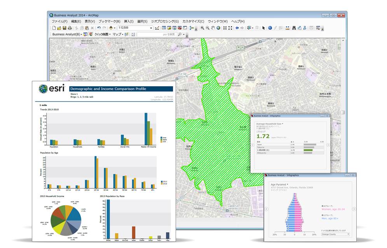The image size is (387, 248).
Task: Click the Shibuya-ku row in the table
Action: tap(290, 153)
